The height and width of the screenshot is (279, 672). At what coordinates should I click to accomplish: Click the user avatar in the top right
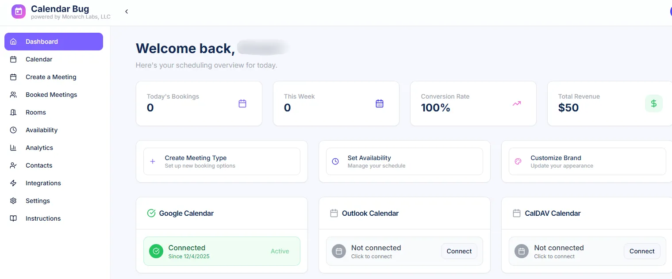[669, 11]
